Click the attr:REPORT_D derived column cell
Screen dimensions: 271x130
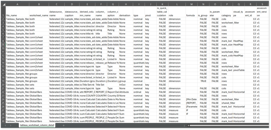tap(87, 92)
